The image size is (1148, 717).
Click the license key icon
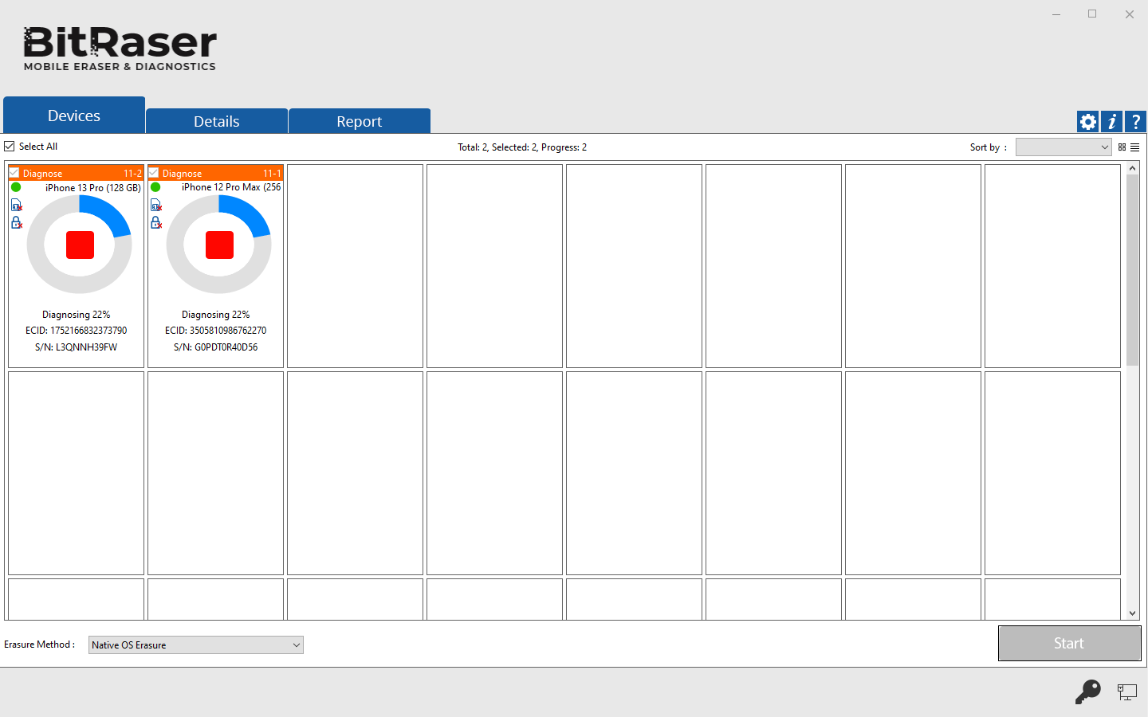click(1087, 692)
